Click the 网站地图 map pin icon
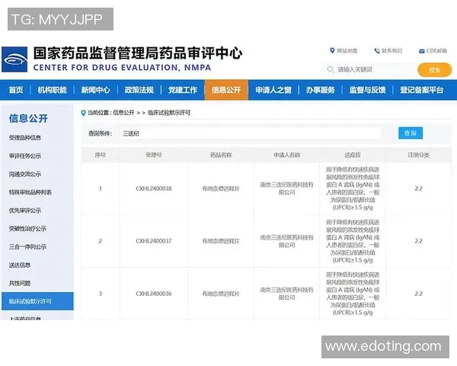Screen dimensions: 457x366 [x=332, y=51]
